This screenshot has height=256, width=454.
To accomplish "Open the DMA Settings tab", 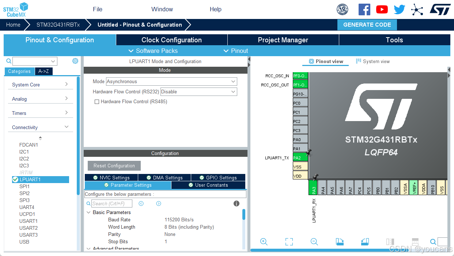I will 164,178.
